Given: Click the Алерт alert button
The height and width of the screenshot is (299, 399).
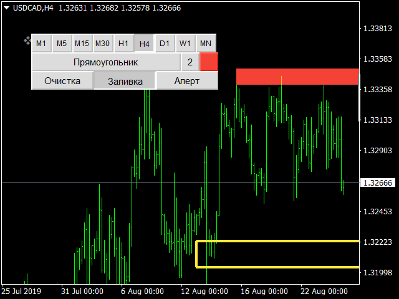Looking at the screenshot, I should point(187,81).
